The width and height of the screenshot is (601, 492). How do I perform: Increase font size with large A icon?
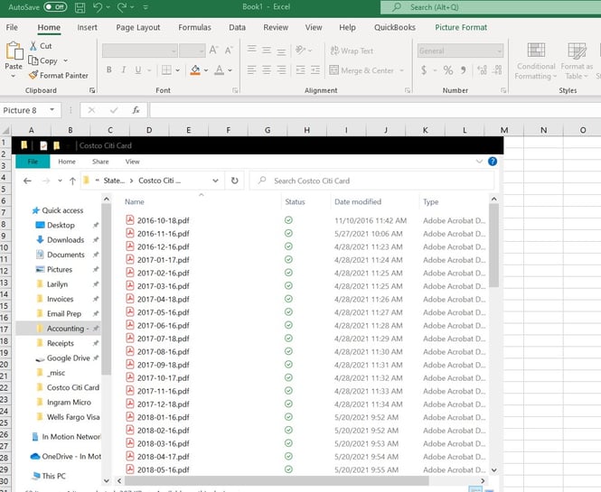point(213,51)
